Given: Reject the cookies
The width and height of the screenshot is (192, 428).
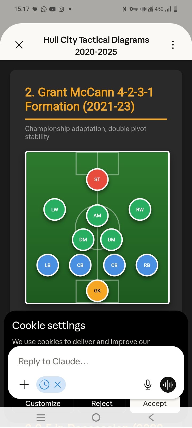Looking at the screenshot, I should 102,403.
